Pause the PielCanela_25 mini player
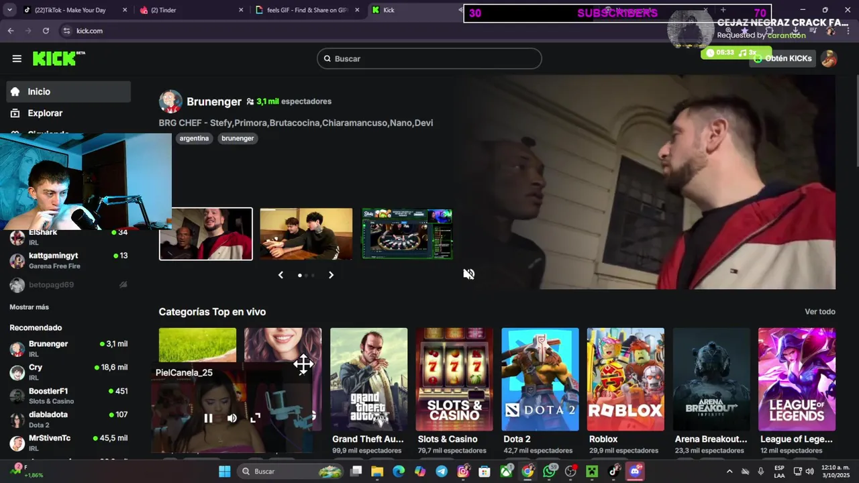 point(208,418)
